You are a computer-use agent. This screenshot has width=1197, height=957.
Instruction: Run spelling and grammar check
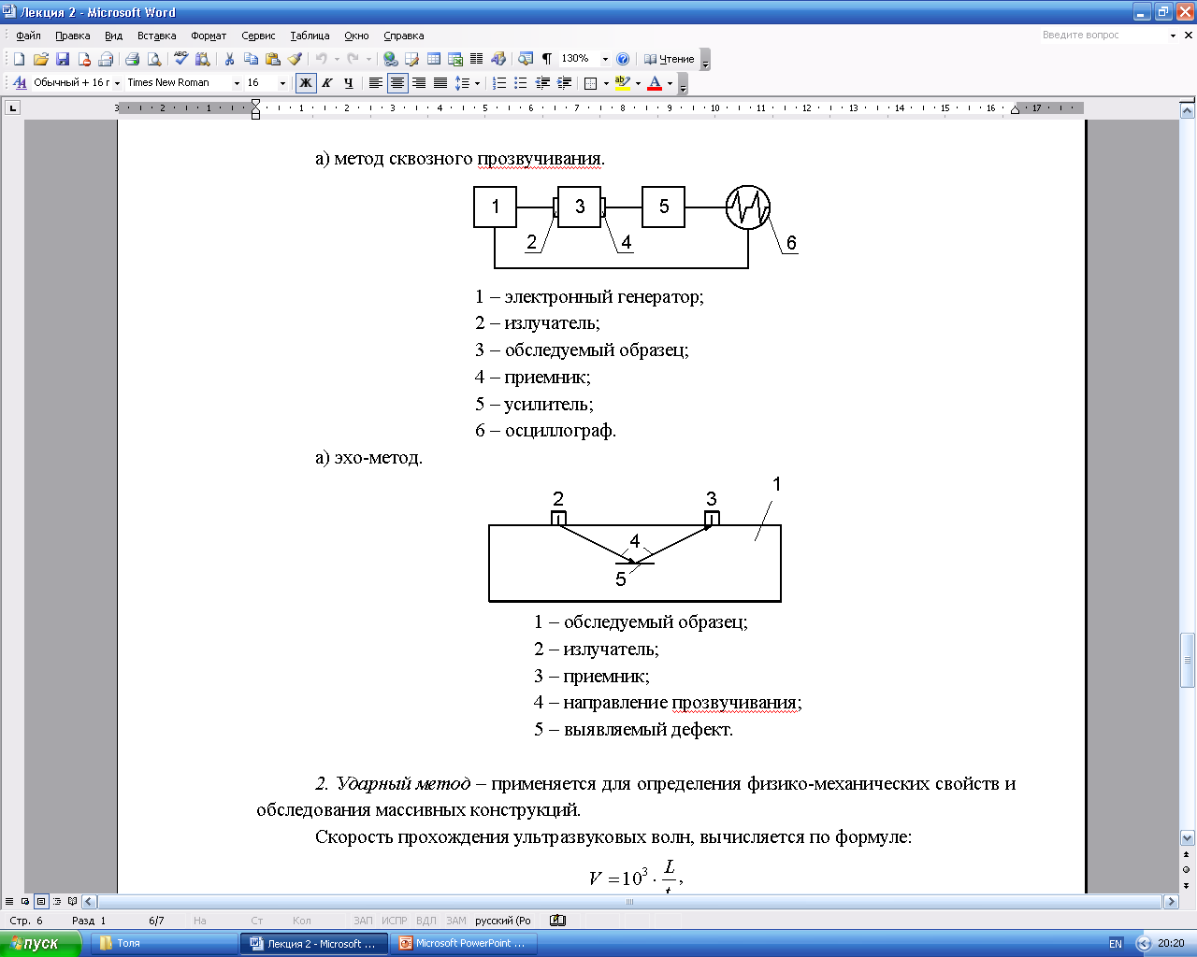coord(181,59)
